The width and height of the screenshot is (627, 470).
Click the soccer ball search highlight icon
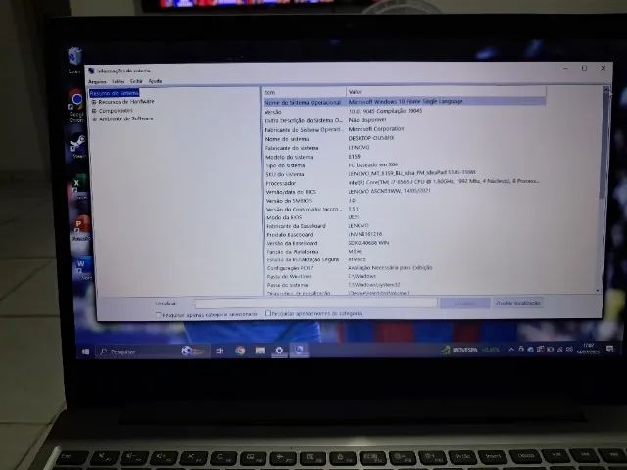point(186,351)
